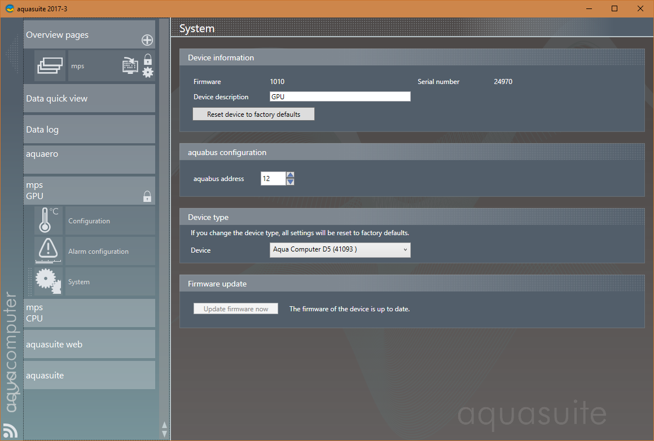The height and width of the screenshot is (441, 654).
Task: Open the Data log section
Action: tap(89, 129)
